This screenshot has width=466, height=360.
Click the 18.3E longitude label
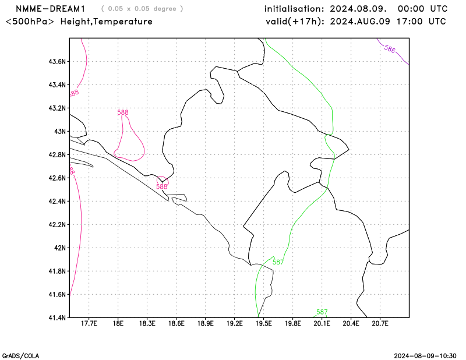147,323
